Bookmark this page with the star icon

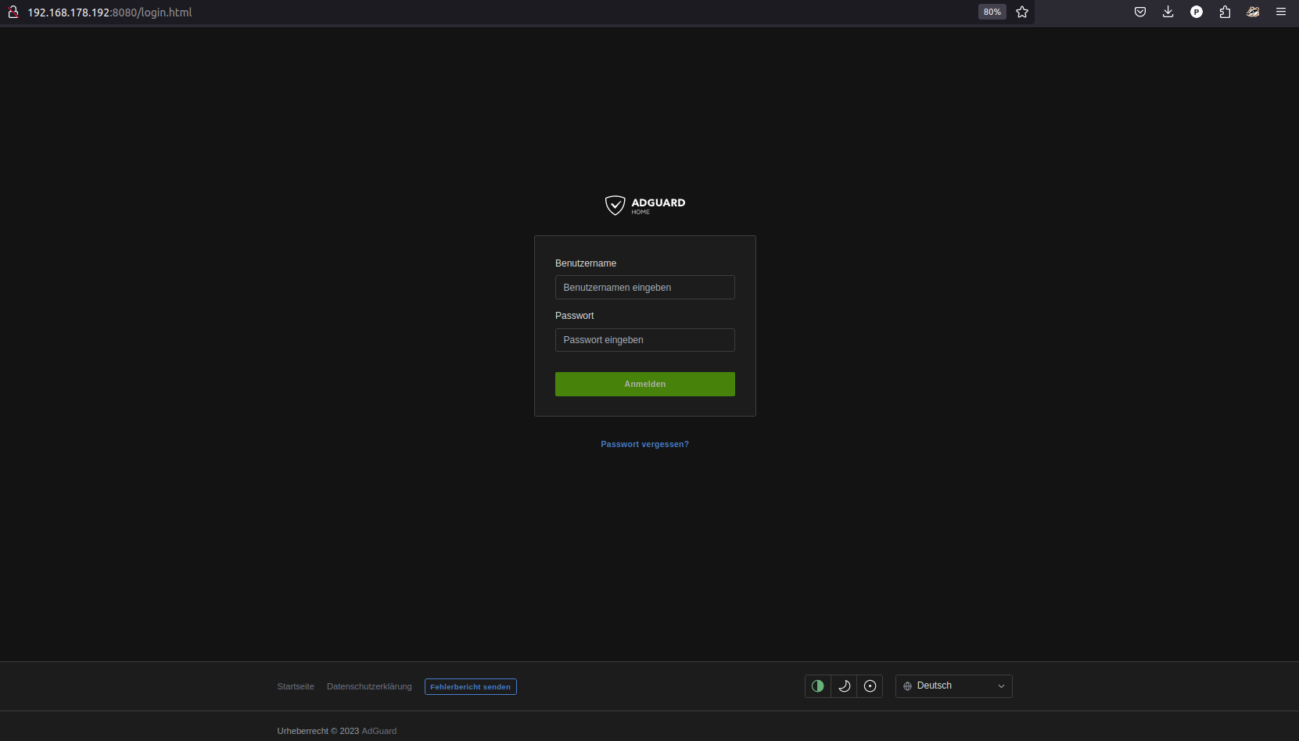(1021, 12)
